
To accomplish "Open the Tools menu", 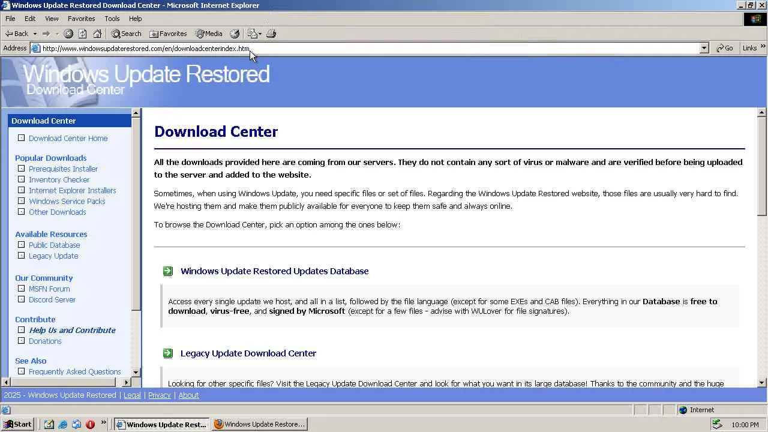I will pos(112,19).
